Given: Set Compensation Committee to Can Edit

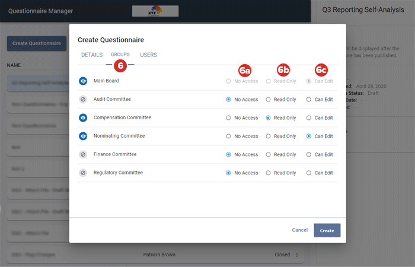Looking at the screenshot, I should pos(309,118).
